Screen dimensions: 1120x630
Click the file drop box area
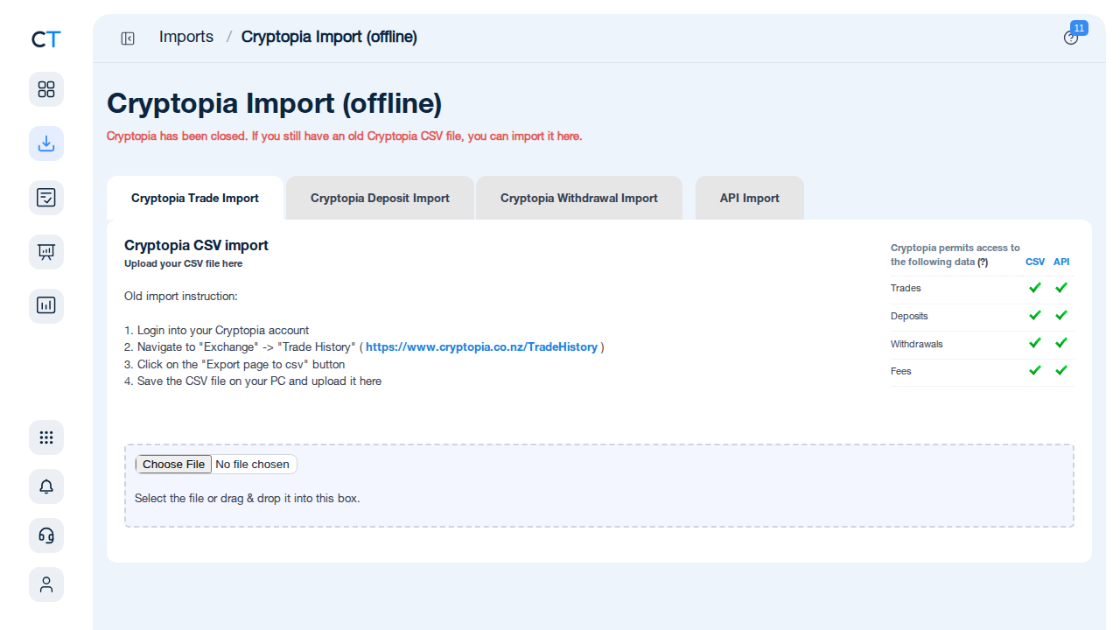tap(599, 486)
